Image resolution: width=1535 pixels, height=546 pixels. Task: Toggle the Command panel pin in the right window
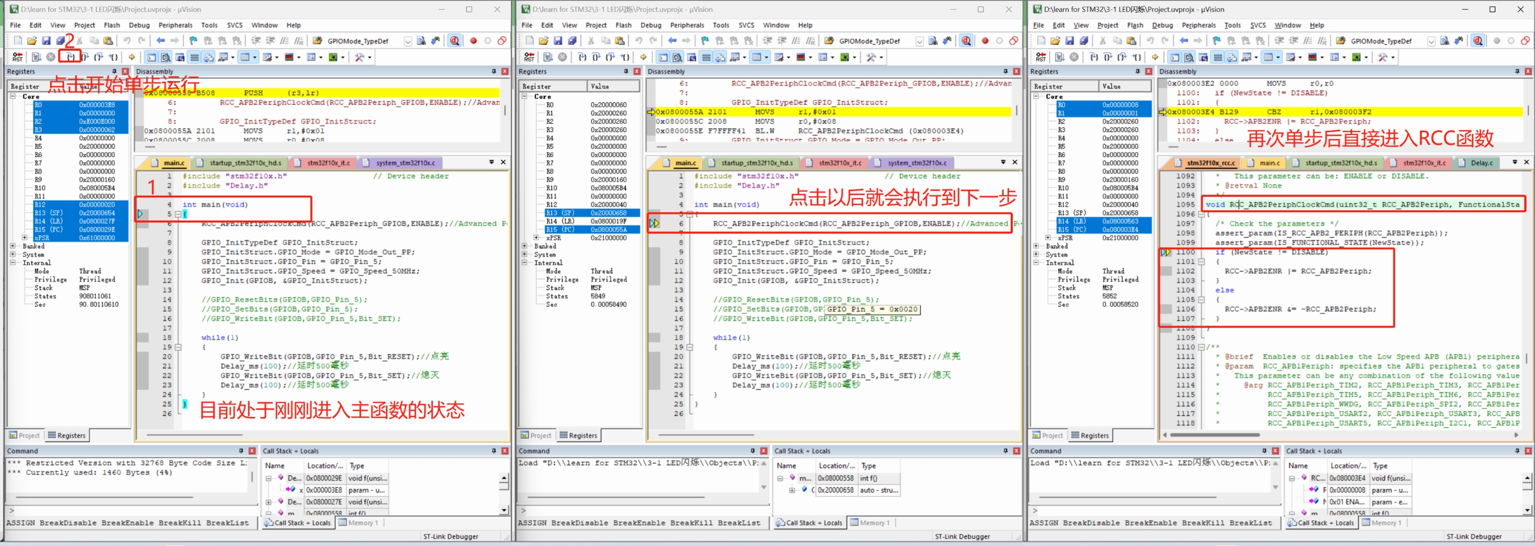tap(1264, 451)
